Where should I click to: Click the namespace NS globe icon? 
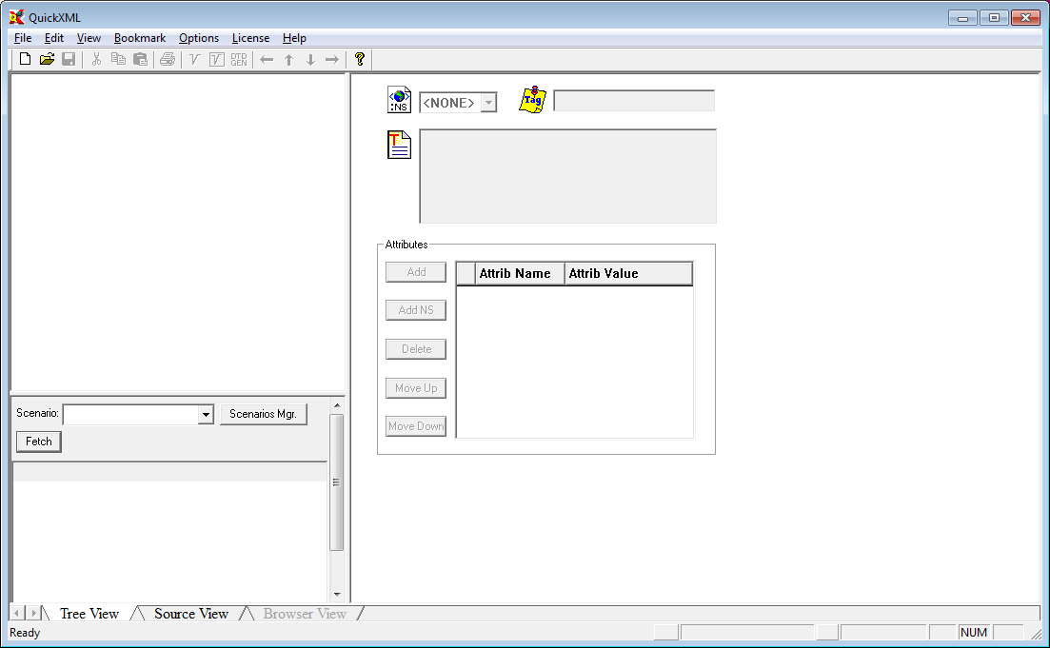coord(400,100)
